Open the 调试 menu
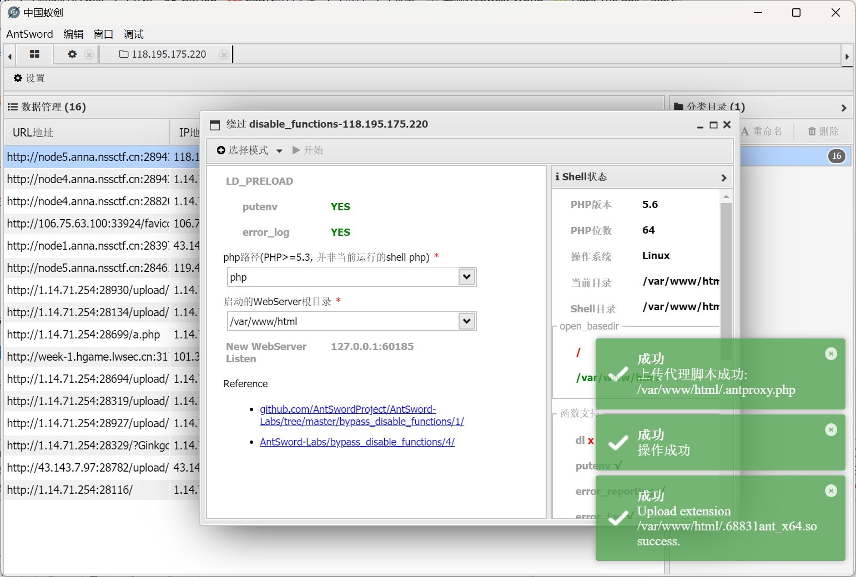856x577 pixels. point(133,34)
